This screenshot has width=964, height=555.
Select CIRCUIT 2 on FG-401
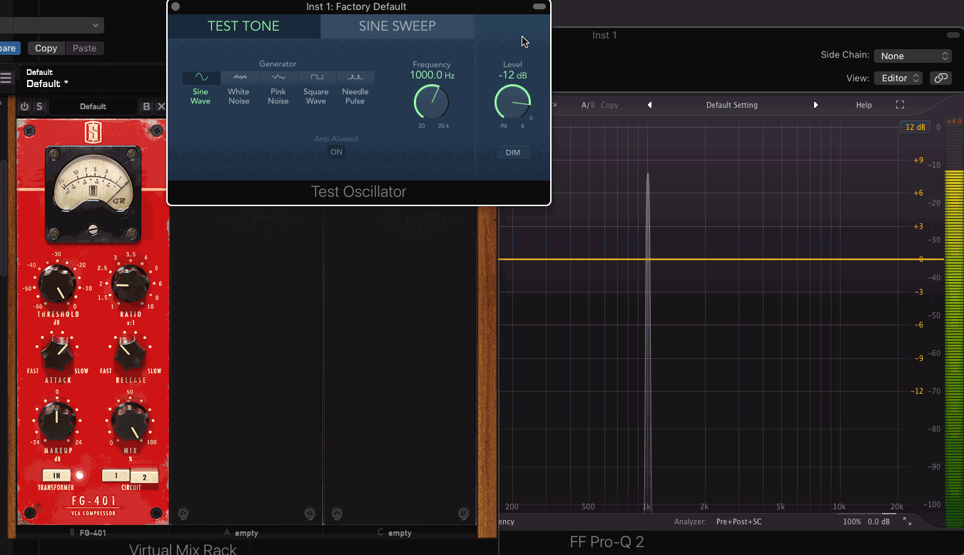tap(144, 477)
